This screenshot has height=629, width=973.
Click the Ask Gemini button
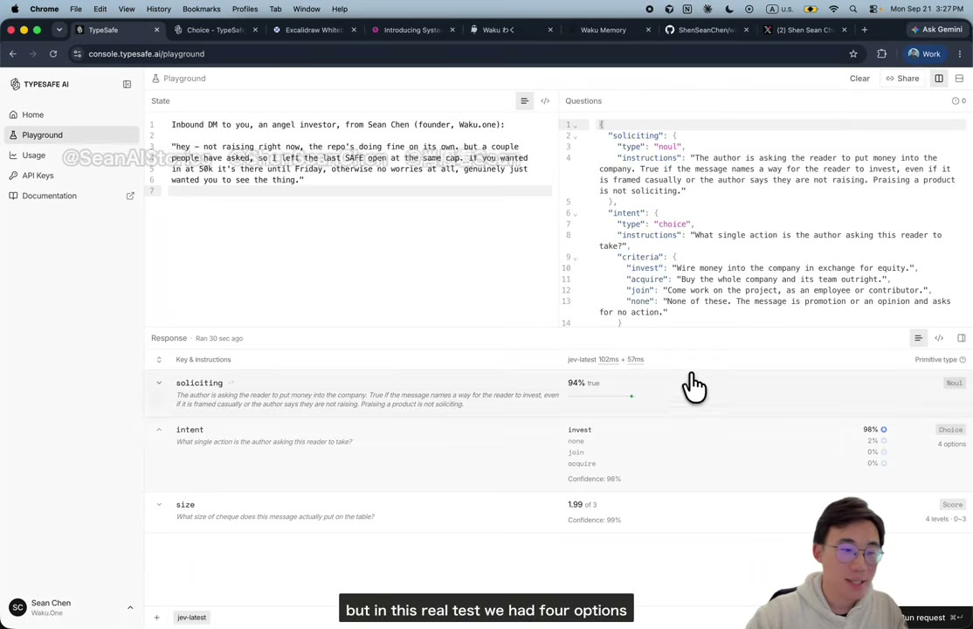click(x=936, y=30)
